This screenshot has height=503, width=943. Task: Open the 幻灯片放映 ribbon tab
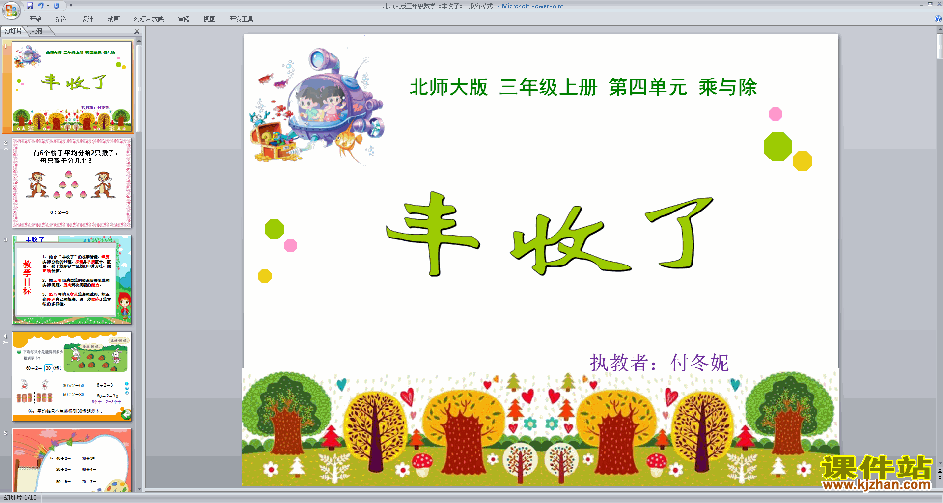(149, 19)
